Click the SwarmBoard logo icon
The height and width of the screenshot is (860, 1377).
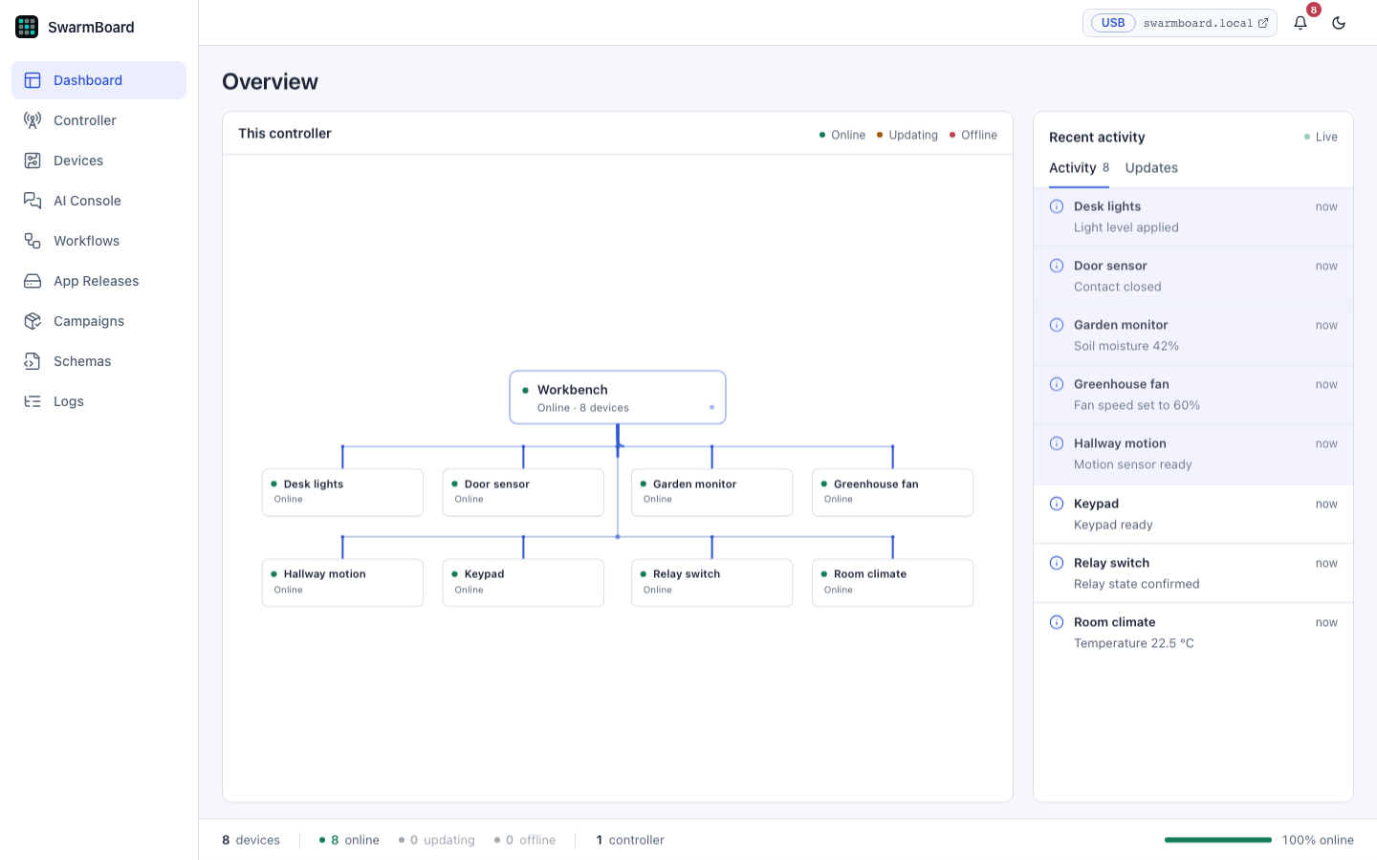pos(27,27)
